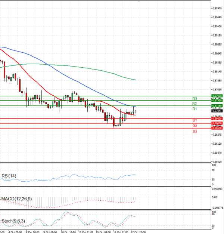Click the -0.003776 MACD scale value
The height and width of the screenshot is (234, 224).
[217, 208]
